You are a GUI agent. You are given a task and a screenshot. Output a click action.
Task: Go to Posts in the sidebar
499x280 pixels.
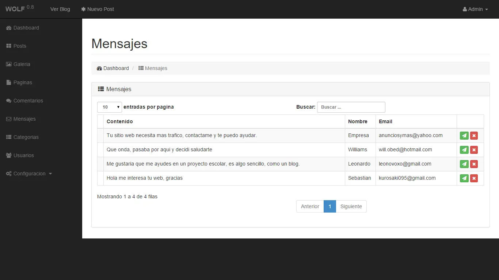(x=20, y=46)
